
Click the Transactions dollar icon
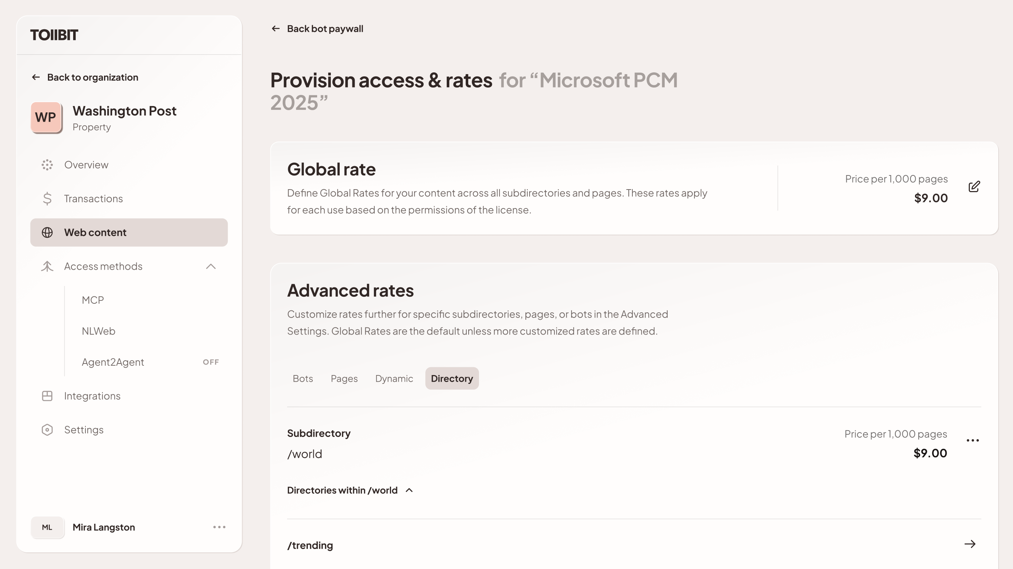47,199
